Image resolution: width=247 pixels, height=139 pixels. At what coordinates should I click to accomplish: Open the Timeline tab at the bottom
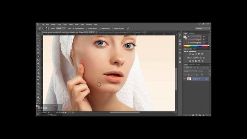(54, 115)
